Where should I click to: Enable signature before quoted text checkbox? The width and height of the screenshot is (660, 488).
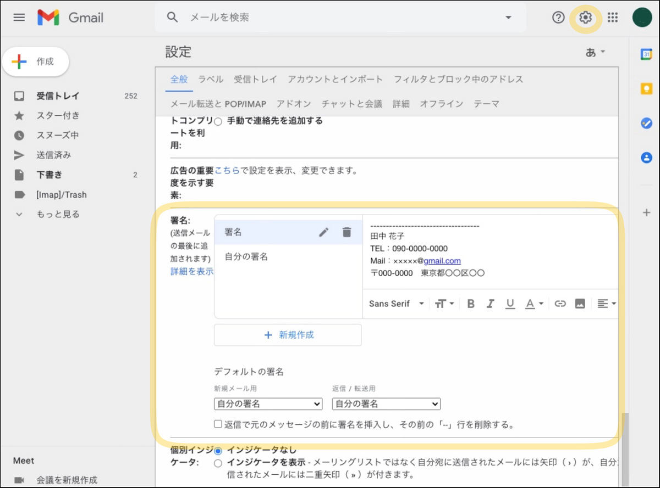click(x=218, y=424)
